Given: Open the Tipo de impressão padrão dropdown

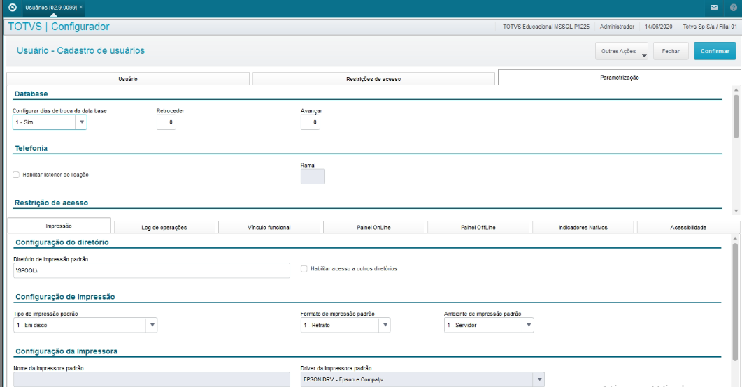Looking at the screenshot, I should 85,325.
